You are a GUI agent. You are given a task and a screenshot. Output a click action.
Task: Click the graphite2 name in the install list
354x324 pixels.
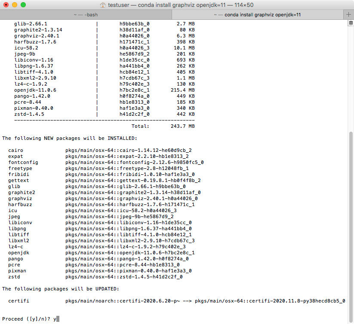[22, 192]
